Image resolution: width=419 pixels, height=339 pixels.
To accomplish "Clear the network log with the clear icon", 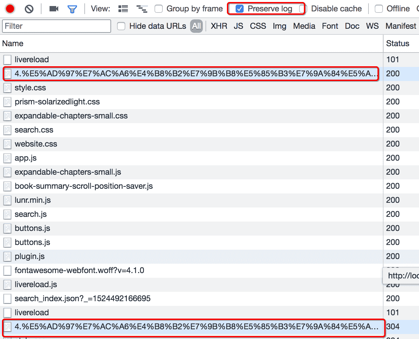I will click(x=29, y=9).
